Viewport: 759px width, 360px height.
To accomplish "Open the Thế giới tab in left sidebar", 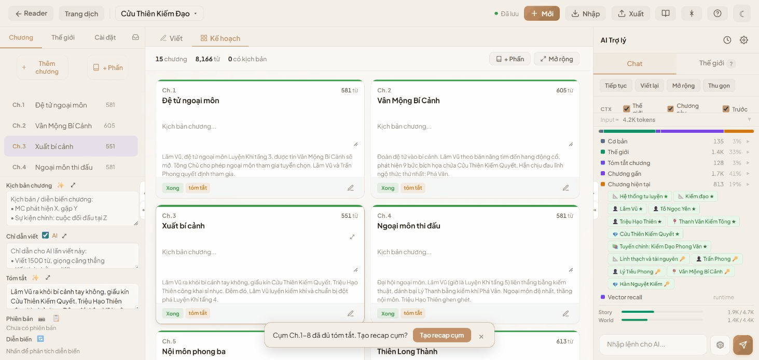I will [x=63, y=37].
